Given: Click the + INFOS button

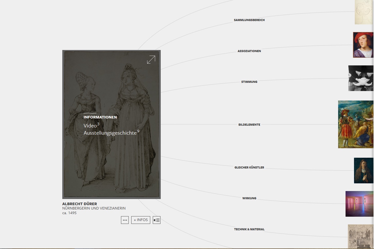Looking at the screenshot, I should 141,220.
